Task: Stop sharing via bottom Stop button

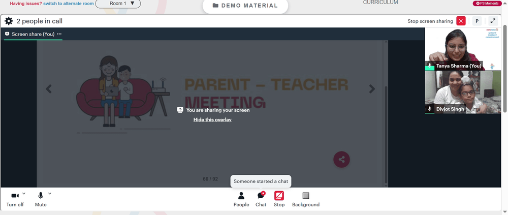Action: tap(279, 199)
